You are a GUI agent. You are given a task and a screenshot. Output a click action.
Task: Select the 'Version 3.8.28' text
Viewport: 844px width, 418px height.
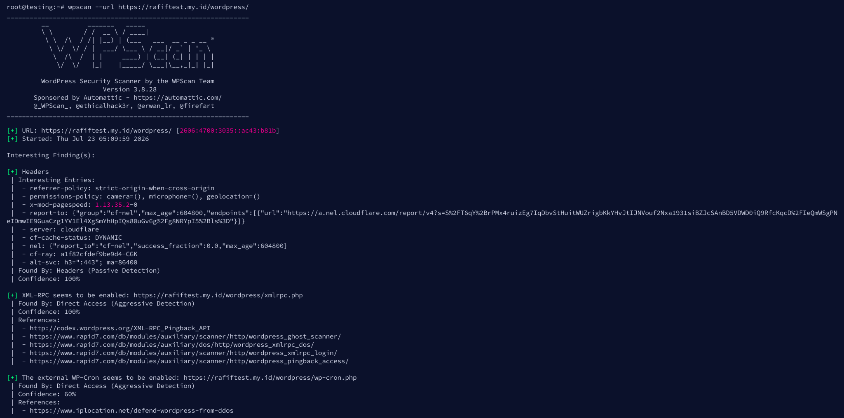point(130,89)
